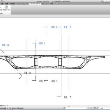The height and width of the screenshot is (110, 110).
Task: Select the lower 剖面 9 section label
Action: [x=42, y=81]
